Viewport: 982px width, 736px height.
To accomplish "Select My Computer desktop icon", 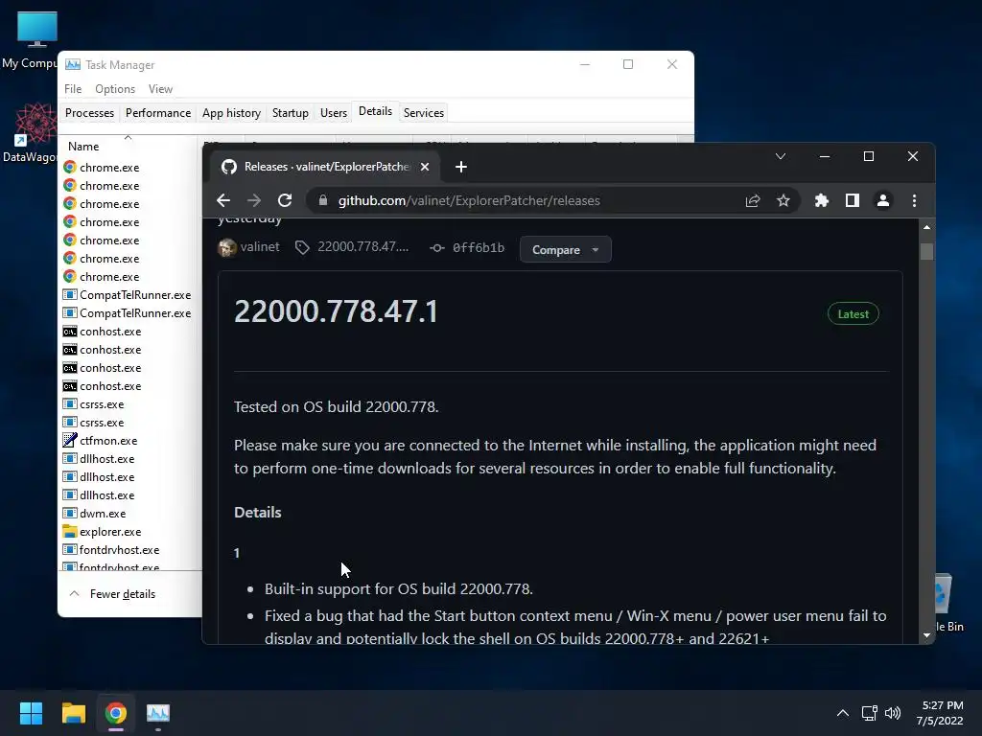I will 30,38.
